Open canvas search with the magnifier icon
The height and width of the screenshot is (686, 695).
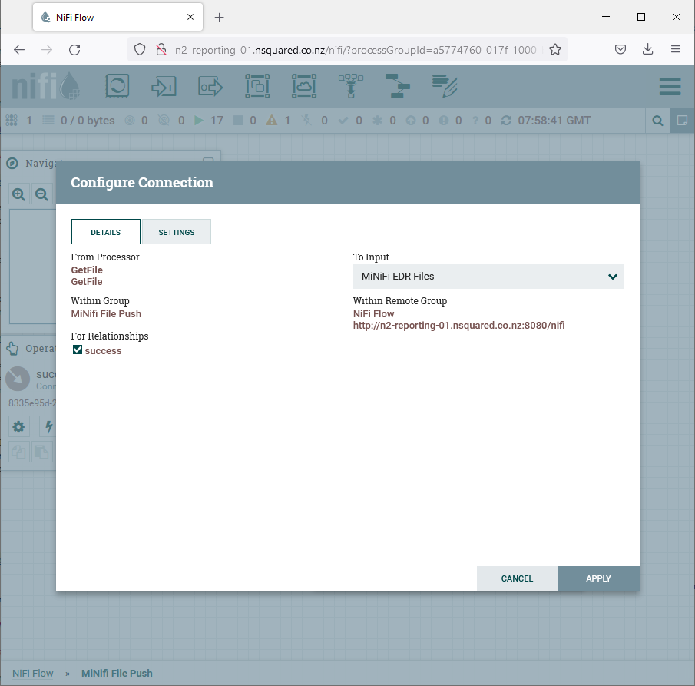(657, 121)
